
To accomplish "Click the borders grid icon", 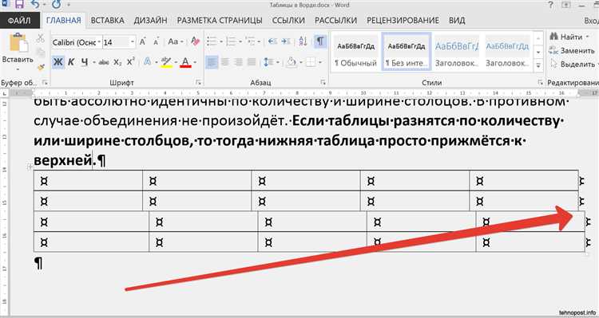I will [x=311, y=62].
